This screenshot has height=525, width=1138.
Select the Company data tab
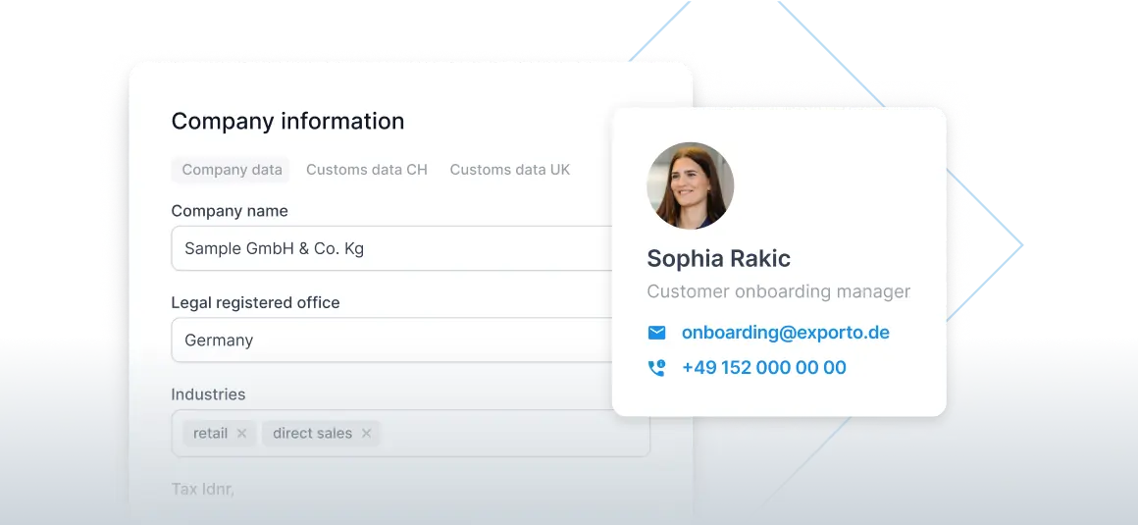pos(231,169)
